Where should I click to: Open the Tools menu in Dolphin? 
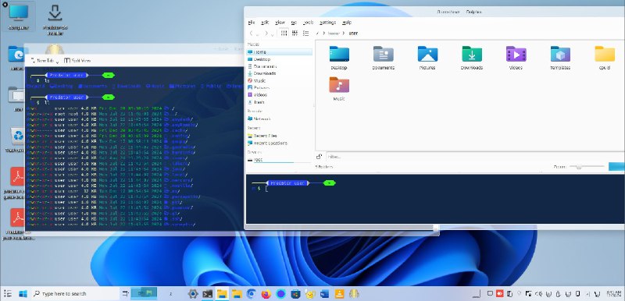click(x=308, y=23)
